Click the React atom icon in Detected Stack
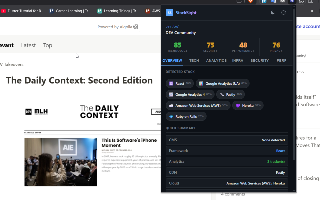320x200 pixels. point(171,83)
